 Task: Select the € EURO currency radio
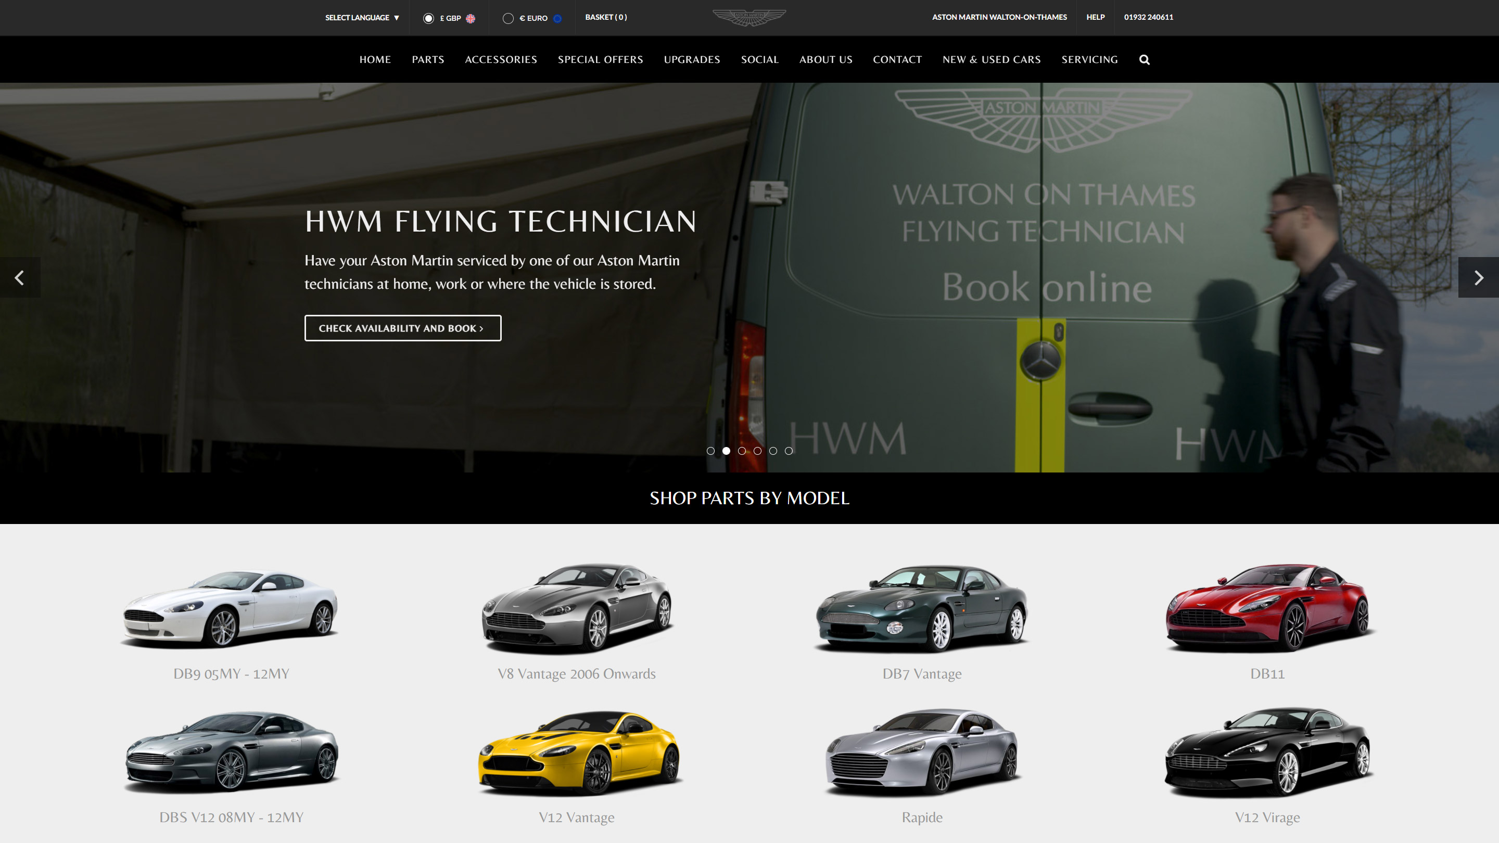point(508,18)
